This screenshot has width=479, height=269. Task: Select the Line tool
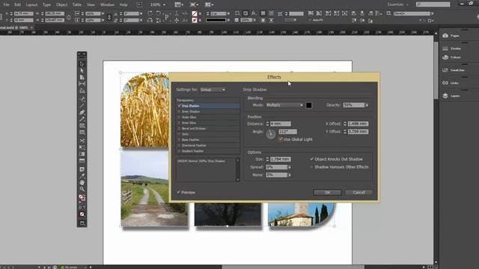pyautogui.click(x=82, y=105)
